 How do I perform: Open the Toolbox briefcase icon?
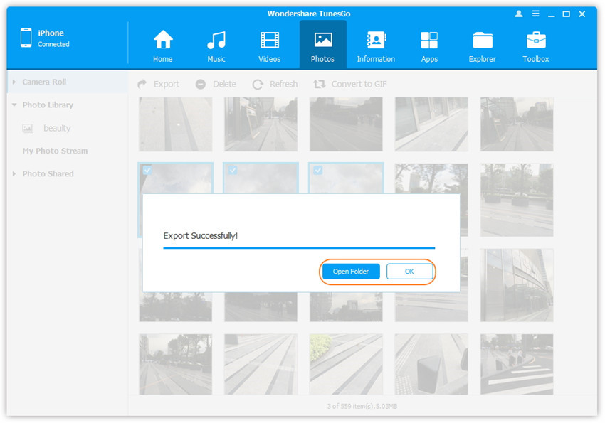(x=535, y=41)
